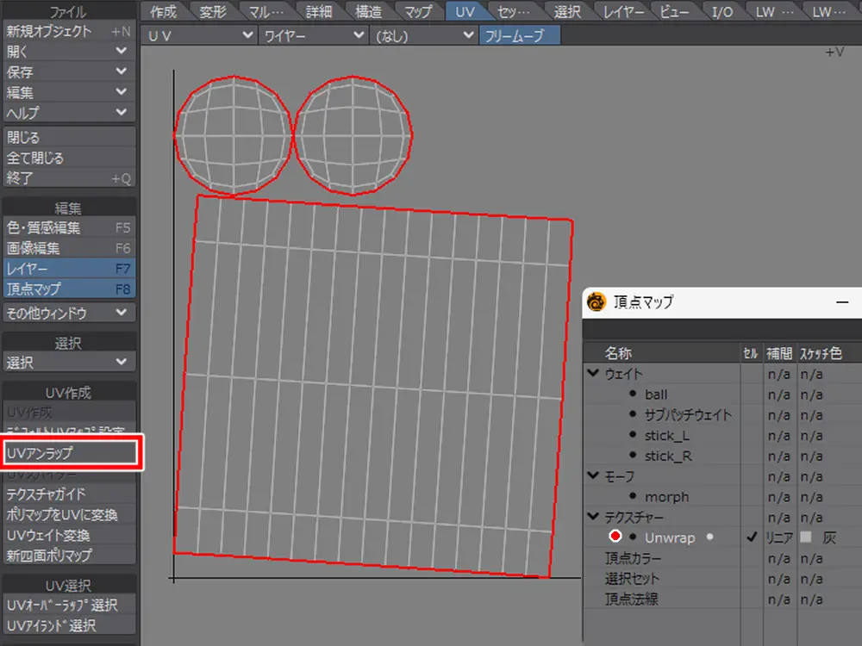Open the ワイヤー display mode dropdown
The height and width of the screenshot is (646, 862).
coord(314,35)
